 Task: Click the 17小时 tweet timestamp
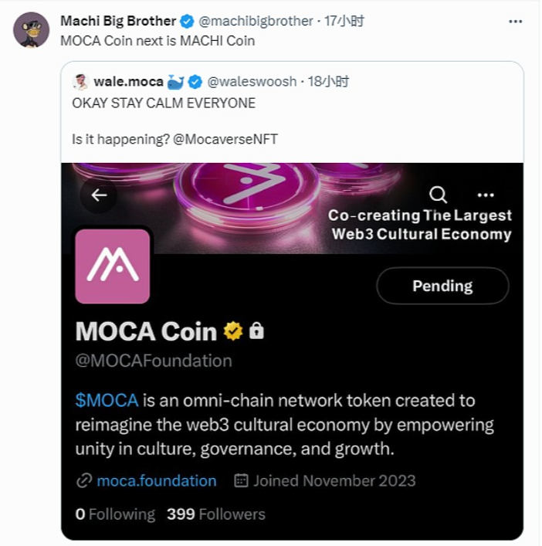pos(344,21)
